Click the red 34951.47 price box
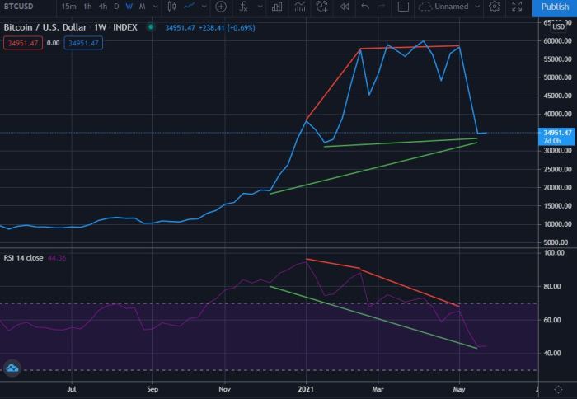This screenshot has width=577, height=399. (23, 43)
